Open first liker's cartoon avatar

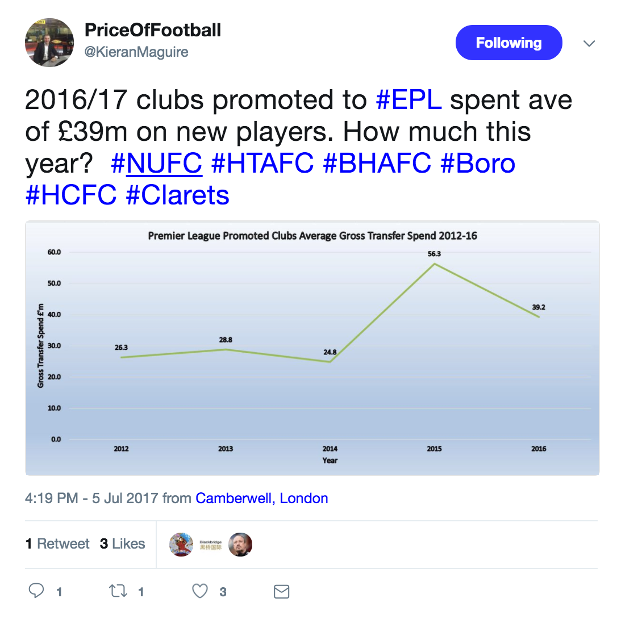tap(181, 545)
